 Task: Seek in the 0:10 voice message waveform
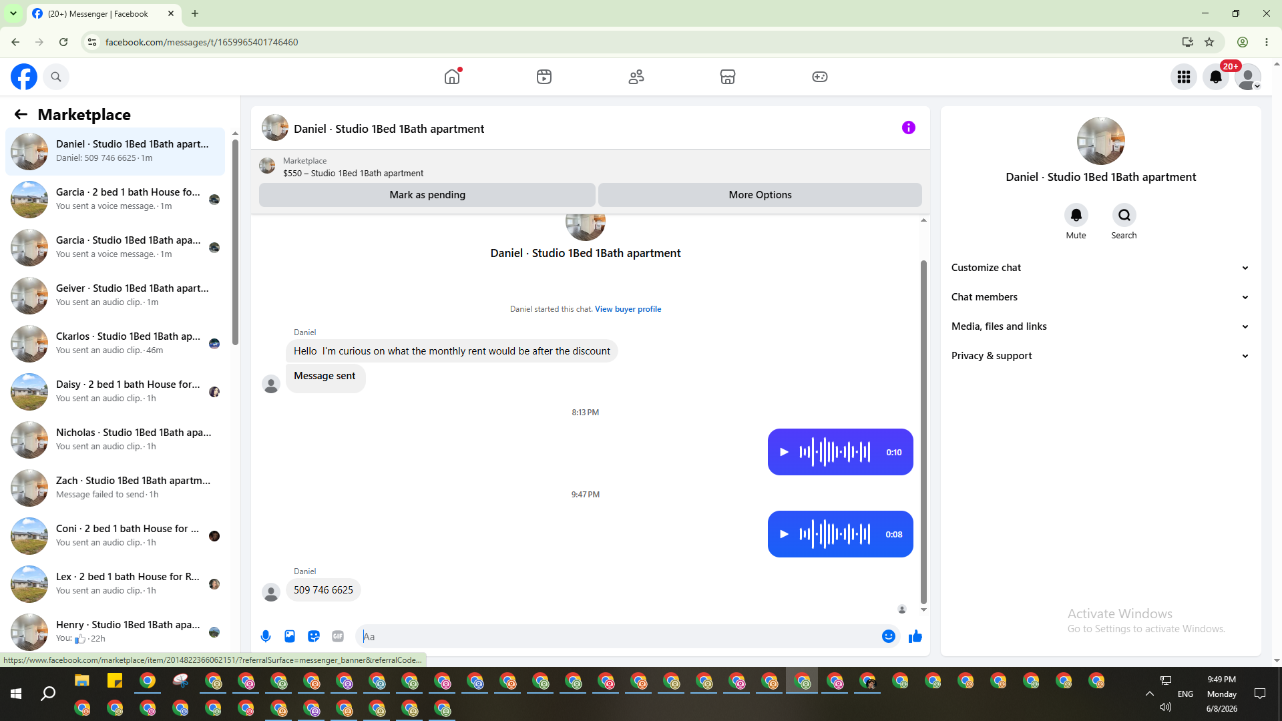pyautogui.click(x=835, y=452)
